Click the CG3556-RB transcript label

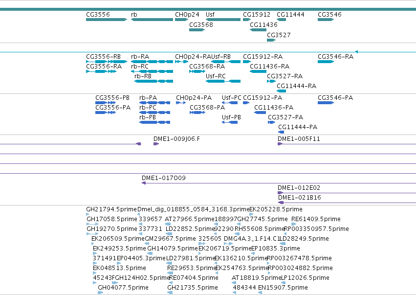104,57
